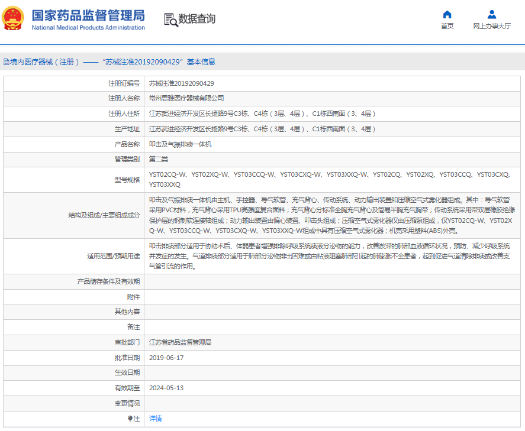Select the 附件 row label
This screenshot has height=431, width=525.
(134, 297)
